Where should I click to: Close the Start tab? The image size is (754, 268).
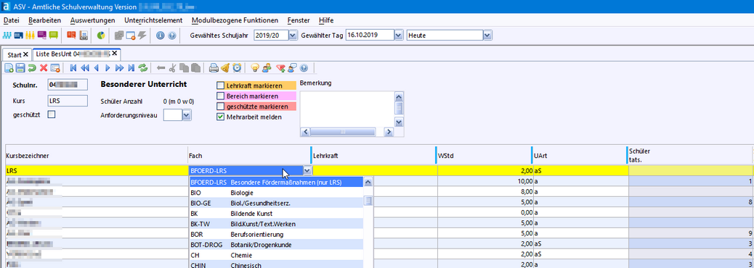pyautogui.click(x=26, y=54)
